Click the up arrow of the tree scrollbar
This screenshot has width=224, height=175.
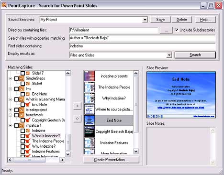click(68, 73)
